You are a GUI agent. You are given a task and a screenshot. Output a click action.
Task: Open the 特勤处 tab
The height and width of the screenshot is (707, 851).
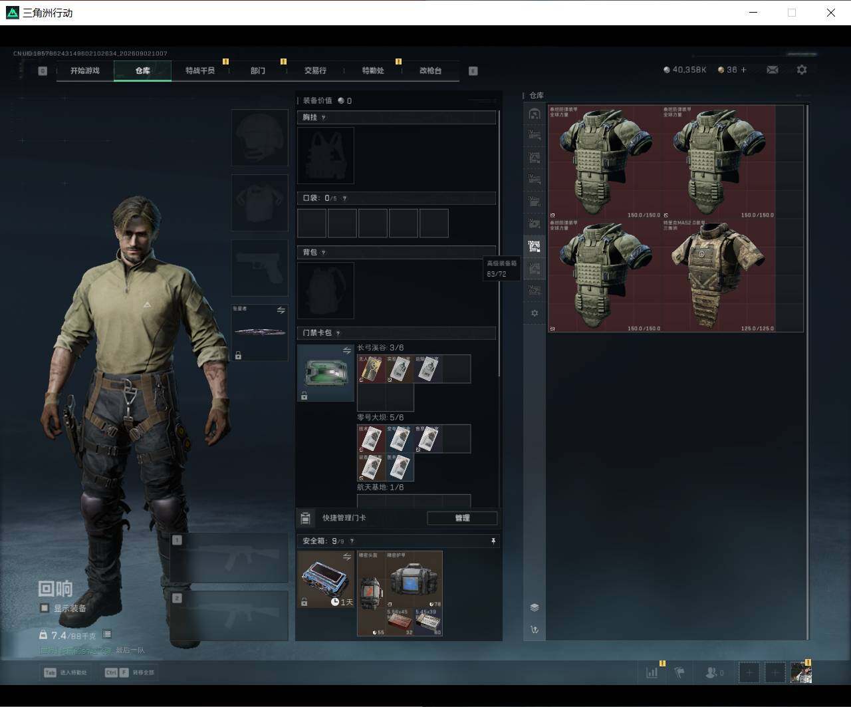pyautogui.click(x=373, y=71)
